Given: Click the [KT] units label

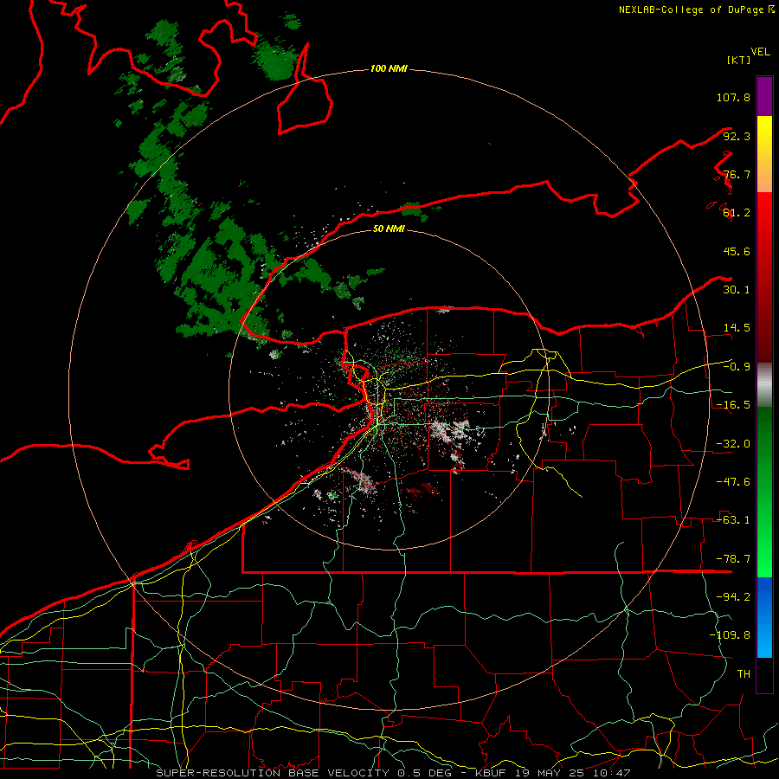Looking at the screenshot, I should (x=738, y=60).
